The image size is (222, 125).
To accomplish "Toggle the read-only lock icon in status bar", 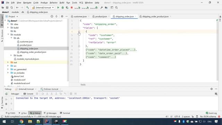I will click(193, 117).
